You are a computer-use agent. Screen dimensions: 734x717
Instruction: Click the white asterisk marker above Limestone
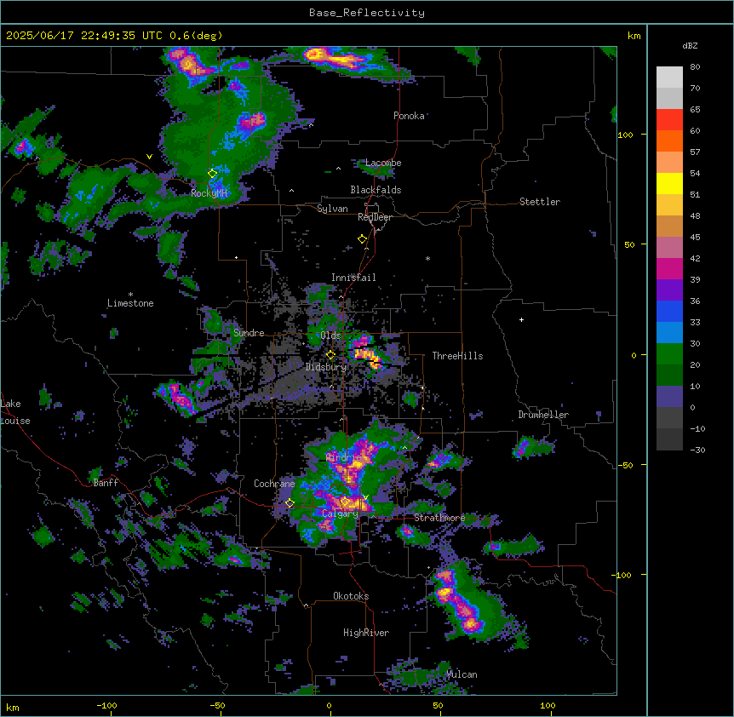[130, 295]
